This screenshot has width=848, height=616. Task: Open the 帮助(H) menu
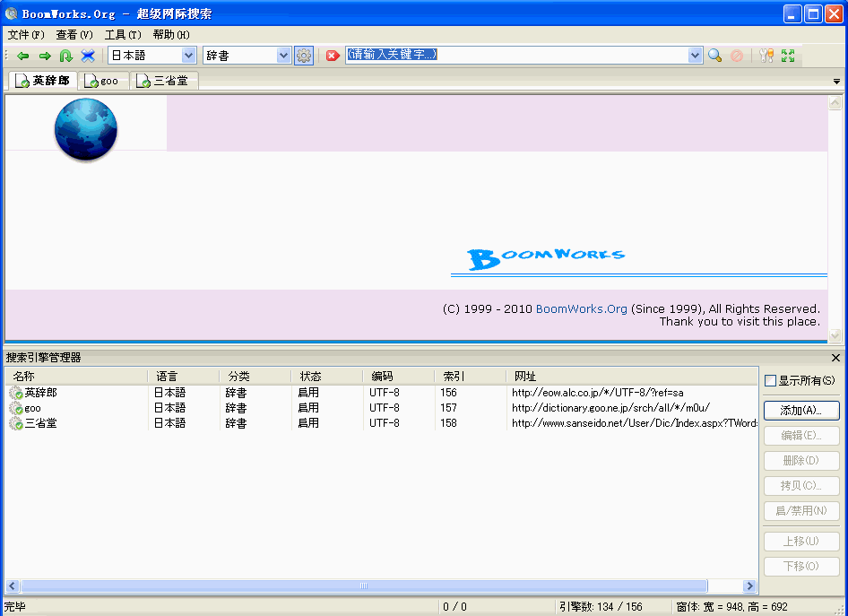[x=171, y=35]
